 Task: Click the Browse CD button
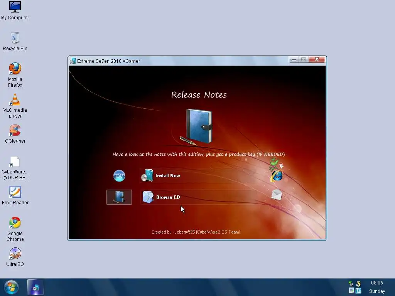click(x=199, y=197)
